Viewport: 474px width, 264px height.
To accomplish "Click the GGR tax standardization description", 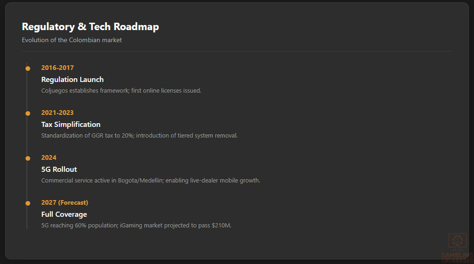I will click(x=139, y=136).
